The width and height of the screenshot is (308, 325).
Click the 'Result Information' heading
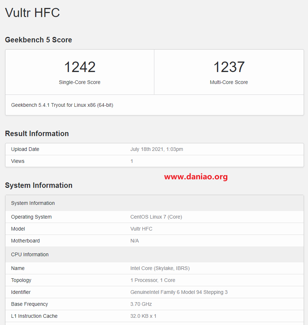pyautogui.click(x=37, y=134)
